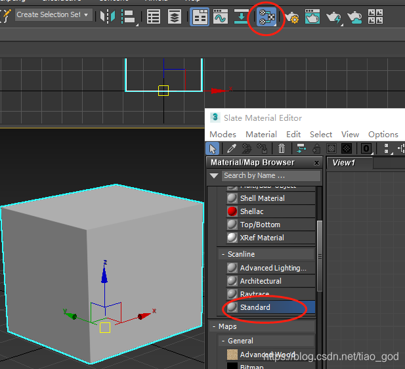Click the Advanced Wood texture swatch

[232, 355]
